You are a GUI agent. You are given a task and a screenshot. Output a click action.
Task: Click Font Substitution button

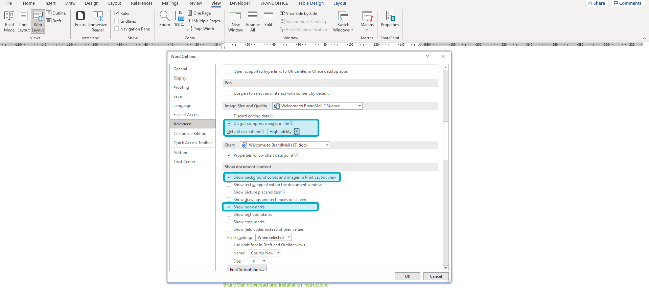(x=247, y=269)
